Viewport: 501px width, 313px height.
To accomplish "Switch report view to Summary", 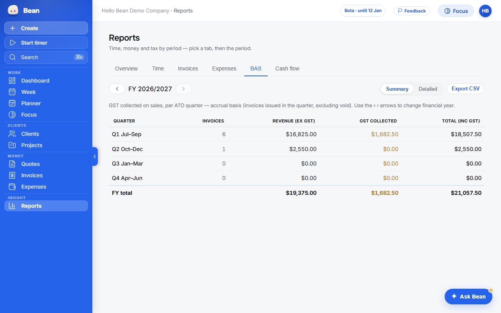I will coord(397,89).
